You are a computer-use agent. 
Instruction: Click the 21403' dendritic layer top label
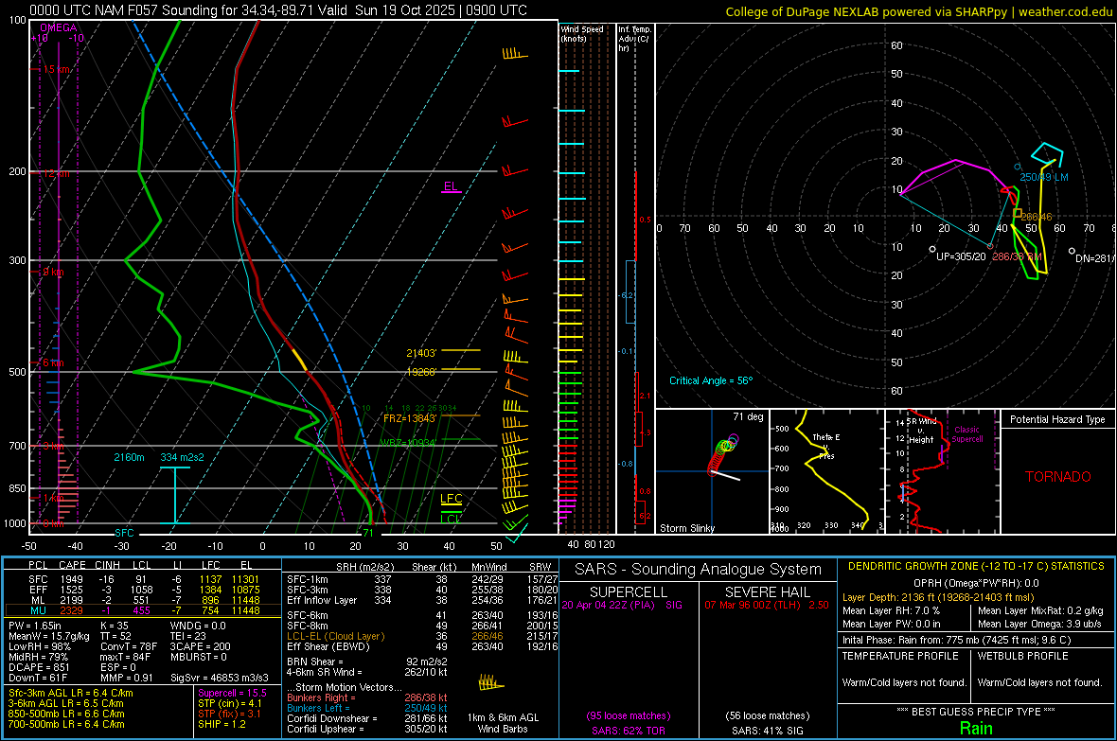click(422, 353)
